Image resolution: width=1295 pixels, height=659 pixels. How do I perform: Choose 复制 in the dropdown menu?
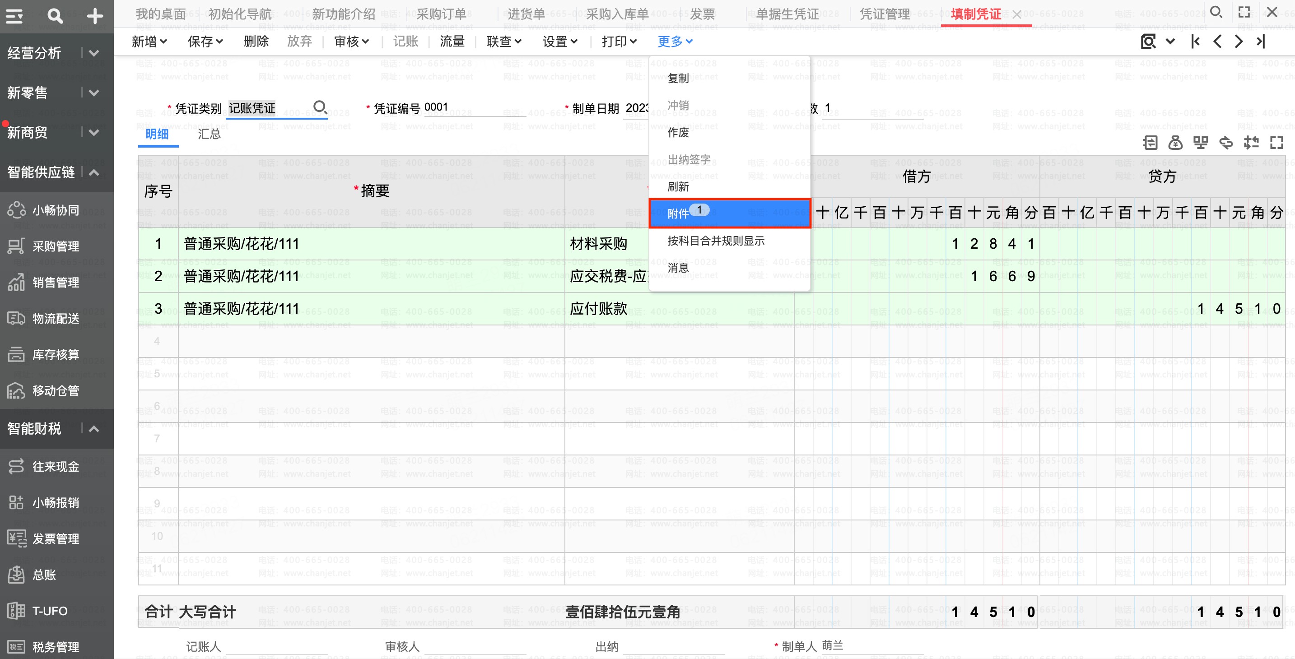678,78
